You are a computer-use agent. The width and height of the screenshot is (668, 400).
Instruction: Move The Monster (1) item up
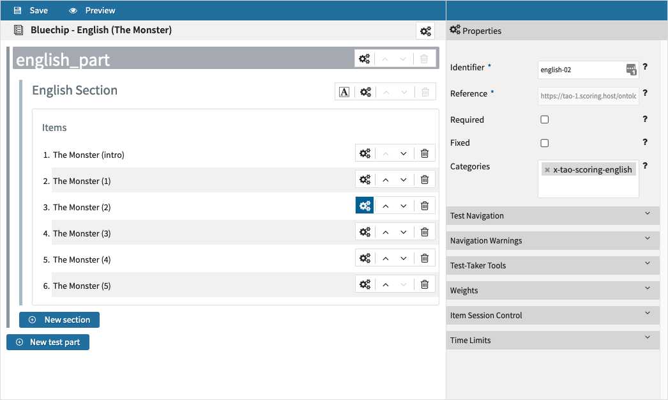[386, 180]
